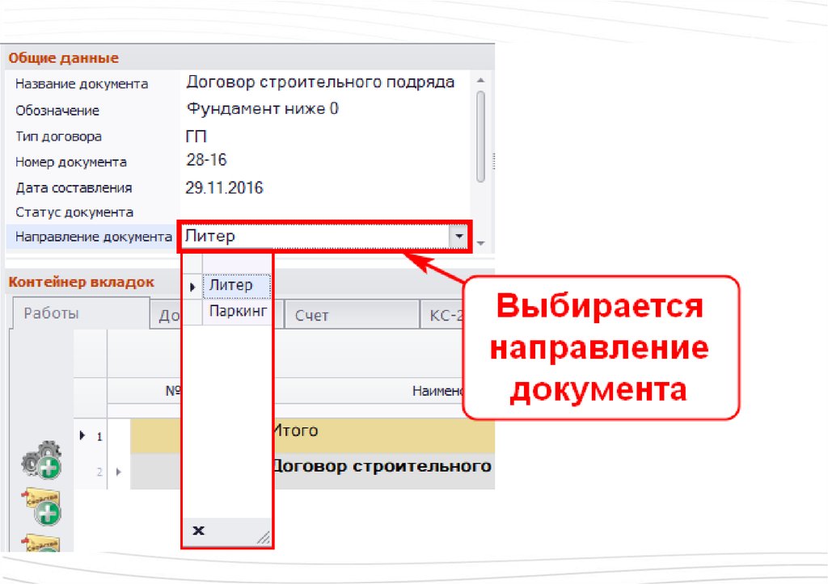Close the dropdown popup with the X

coord(199,530)
